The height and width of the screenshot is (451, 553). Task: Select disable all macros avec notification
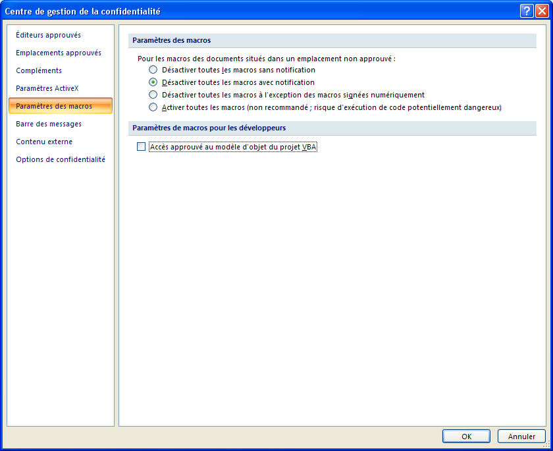tap(153, 82)
